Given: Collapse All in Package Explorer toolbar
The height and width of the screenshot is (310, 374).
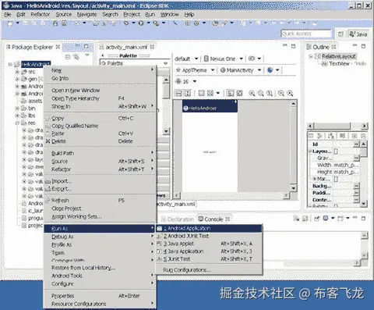Looking at the screenshot, I should 68,57.
